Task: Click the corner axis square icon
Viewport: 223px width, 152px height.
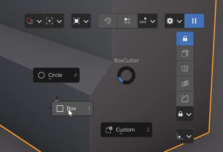Action: tap(180, 136)
